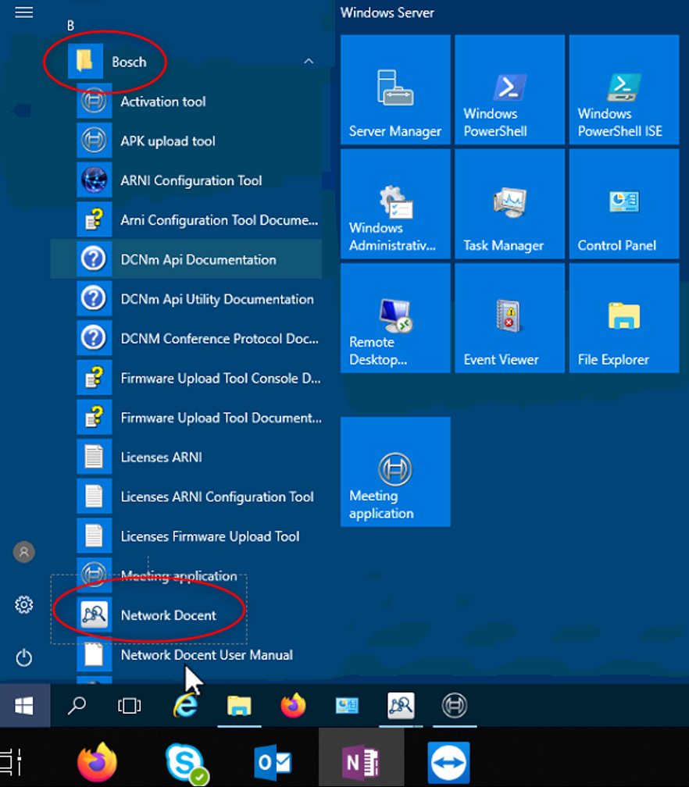Screen dimensions: 689x787
Task: Open Internet Explorer from taskbar
Action: [185, 706]
